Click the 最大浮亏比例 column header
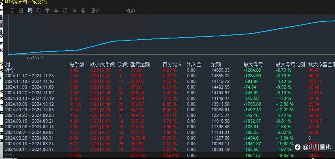Image resolution: width=335 pixels, height=159 pixels. (291, 64)
